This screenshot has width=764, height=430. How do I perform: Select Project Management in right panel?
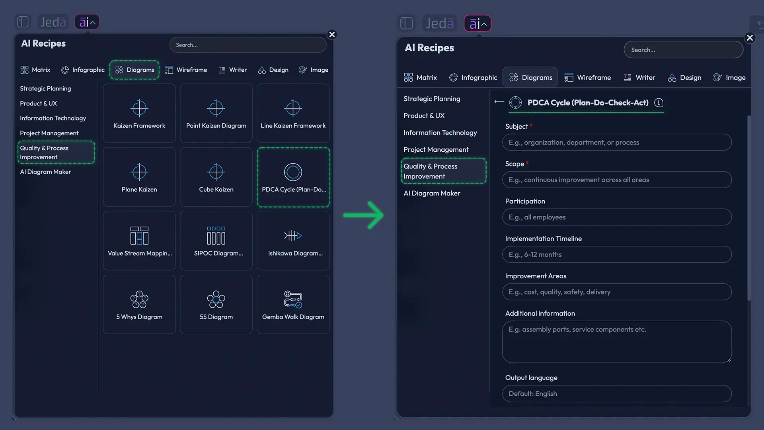pyautogui.click(x=436, y=150)
